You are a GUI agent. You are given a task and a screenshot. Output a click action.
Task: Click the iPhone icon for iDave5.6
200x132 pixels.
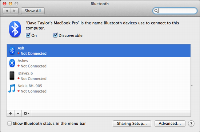pyautogui.click(x=12, y=75)
